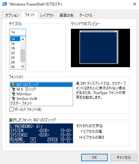The height and width of the screenshot is (164, 139).
Task: Enable the ボールド フォント(B) checkbox
Action: (11, 110)
